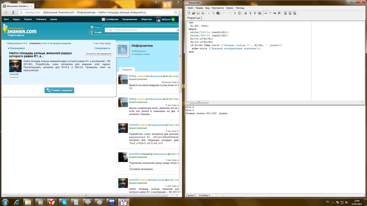This screenshot has height=206, width=367.
Task: Stop program execution in Pascal ABC
Action: click(239, 13)
